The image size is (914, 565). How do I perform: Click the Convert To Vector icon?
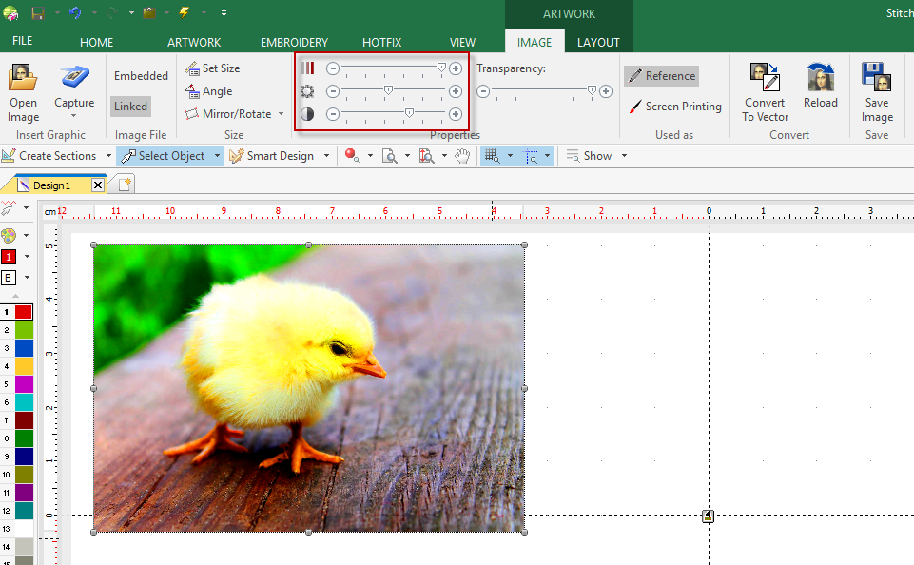(765, 77)
